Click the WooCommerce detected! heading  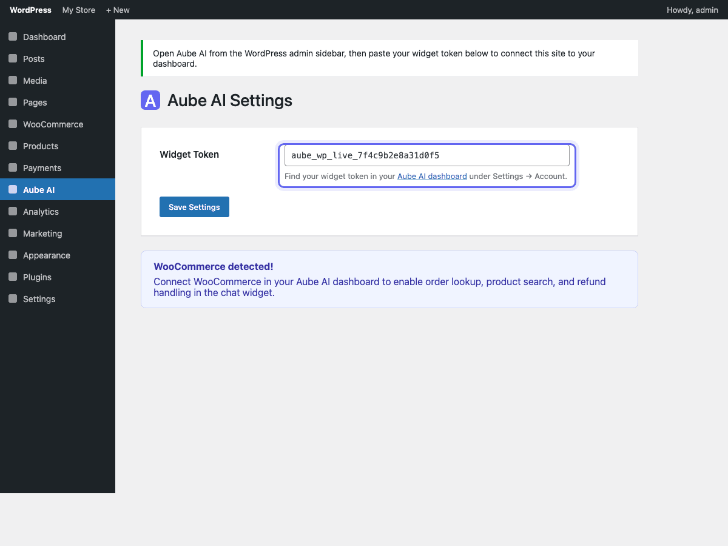click(214, 266)
